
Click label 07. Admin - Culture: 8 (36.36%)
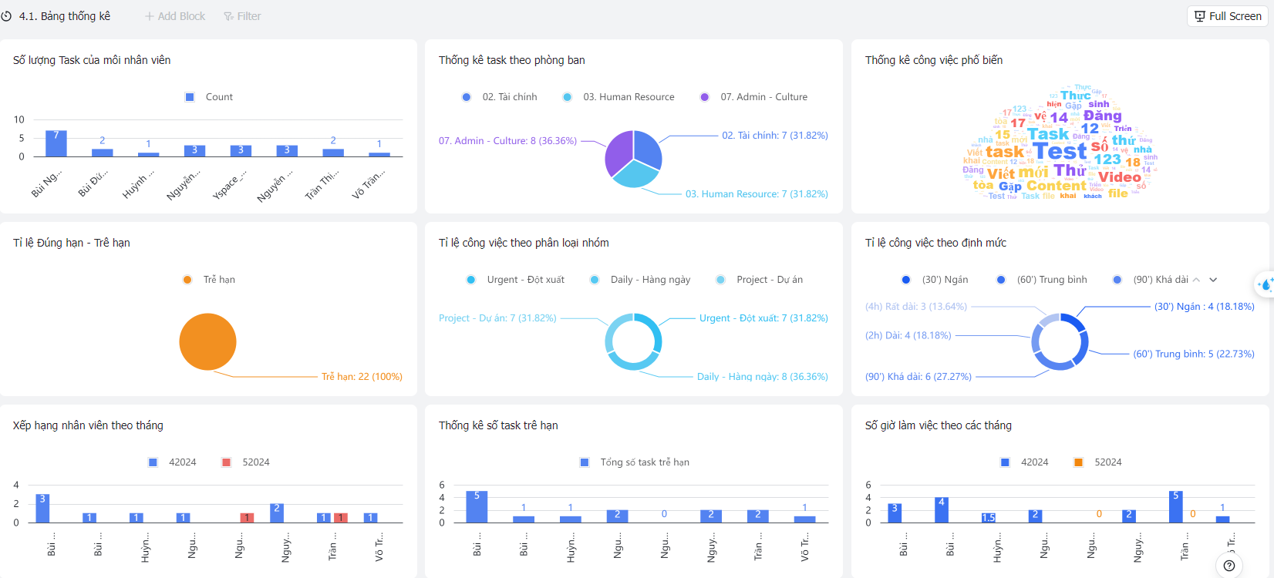508,141
